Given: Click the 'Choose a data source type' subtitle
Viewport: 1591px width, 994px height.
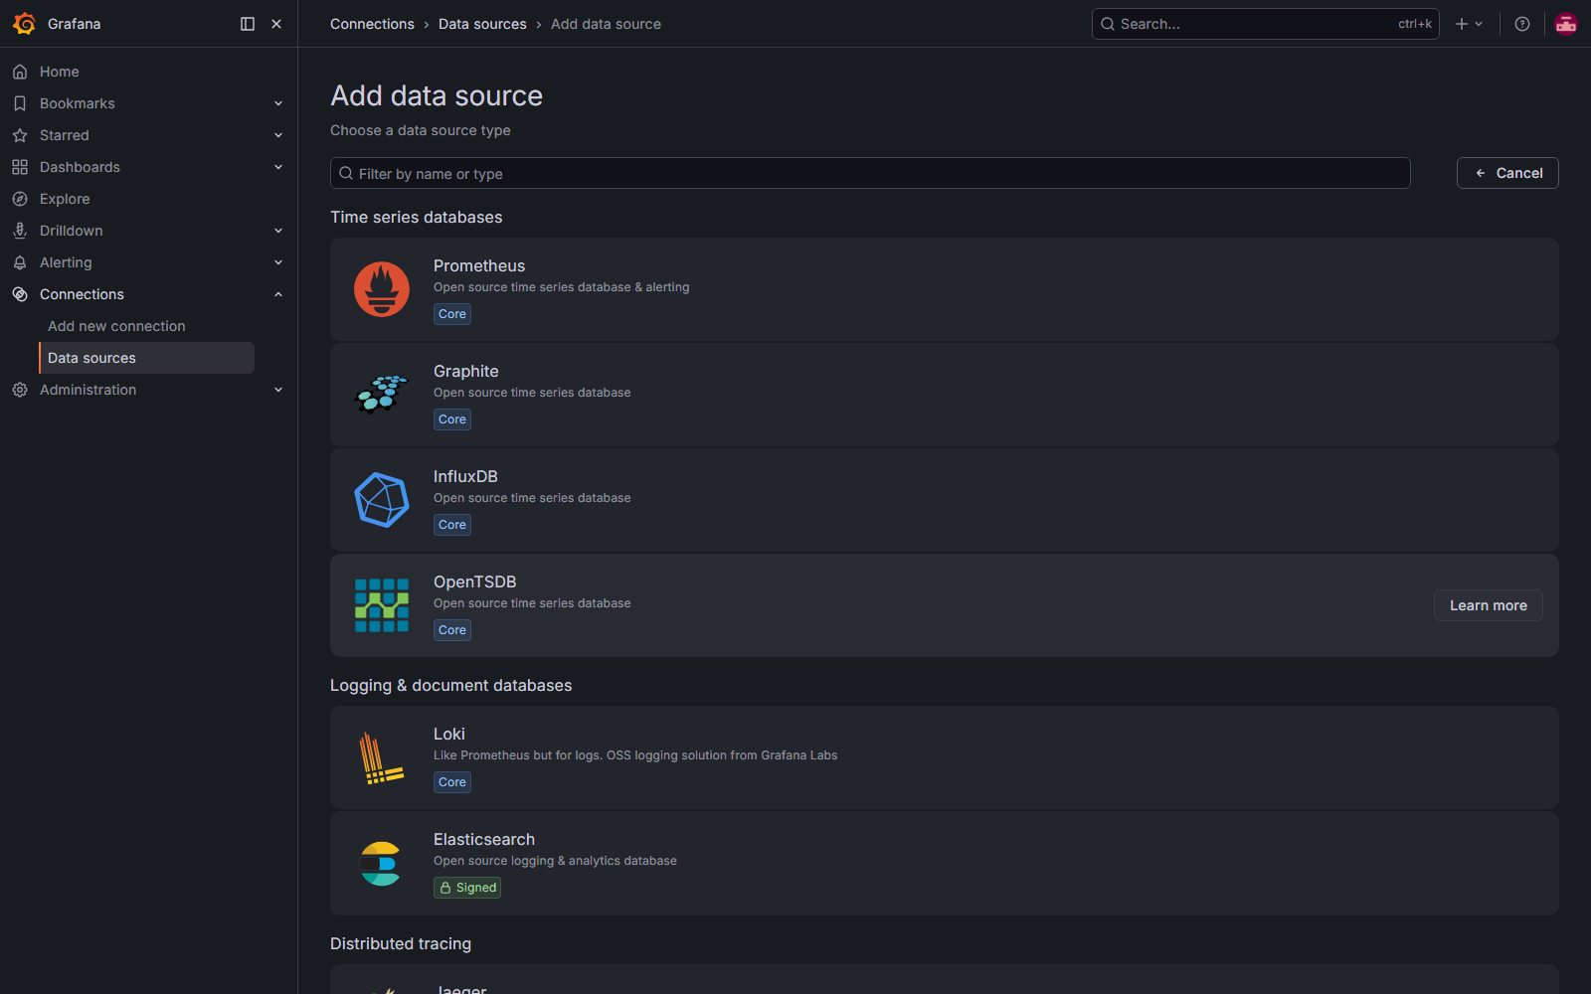Looking at the screenshot, I should pyautogui.click(x=421, y=130).
